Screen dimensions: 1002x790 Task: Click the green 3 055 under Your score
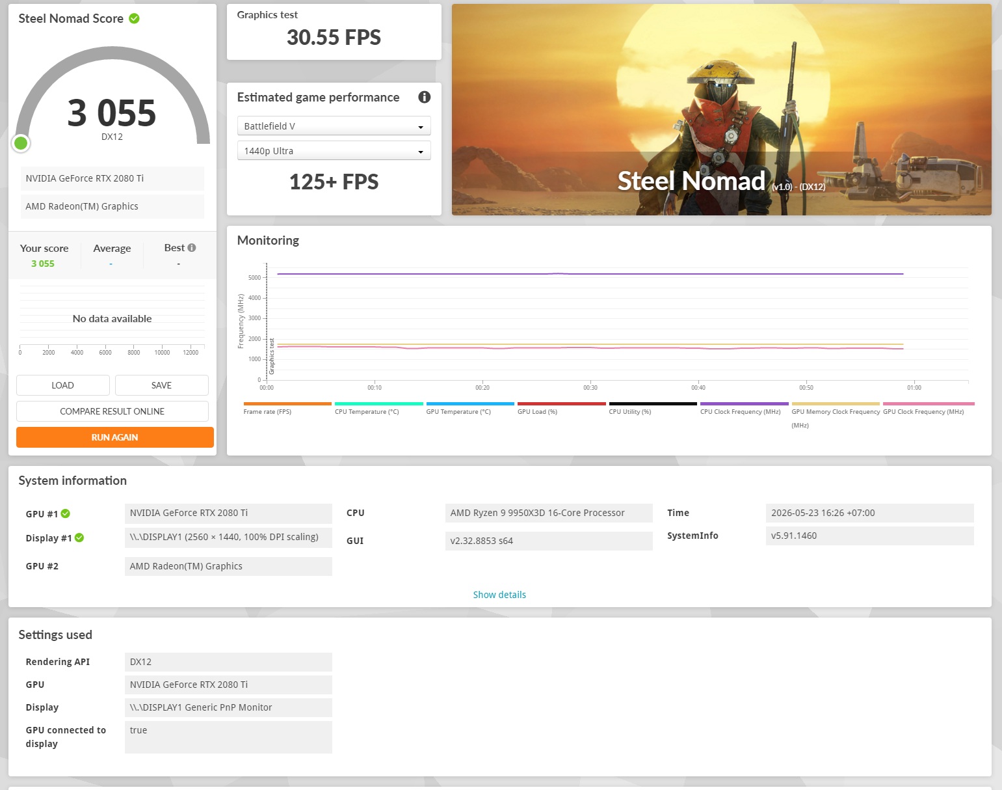coord(43,264)
